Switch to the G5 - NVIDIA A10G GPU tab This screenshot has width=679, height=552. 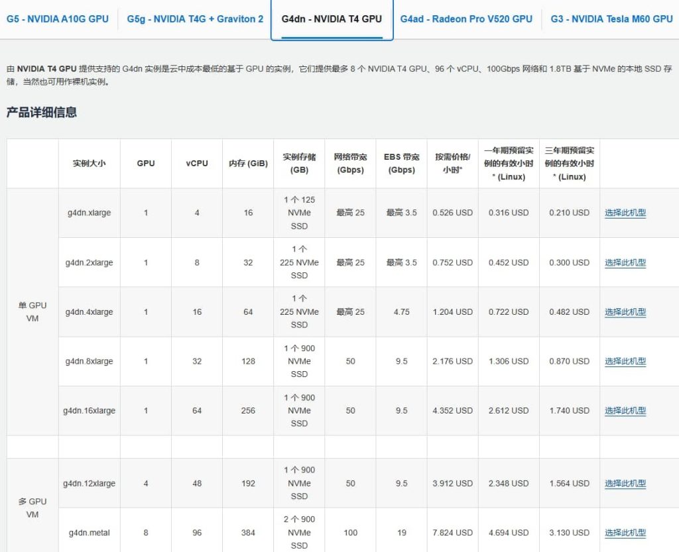pyautogui.click(x=56, y=19)
